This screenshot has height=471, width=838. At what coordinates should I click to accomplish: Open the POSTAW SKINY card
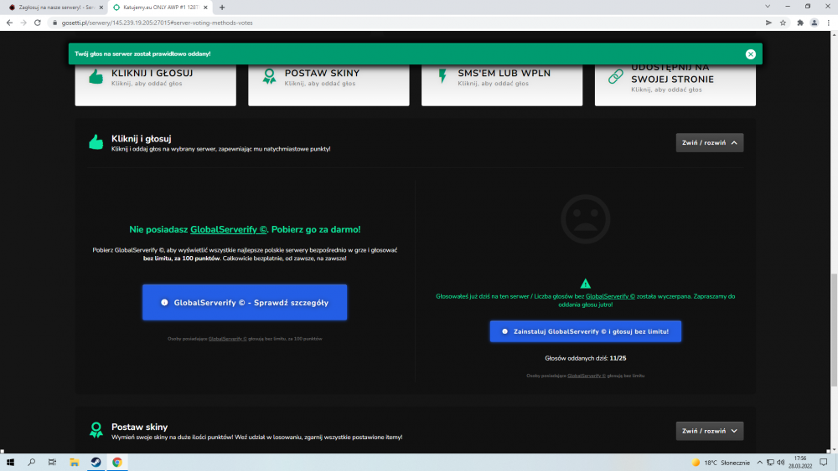(x=328, y=84)
